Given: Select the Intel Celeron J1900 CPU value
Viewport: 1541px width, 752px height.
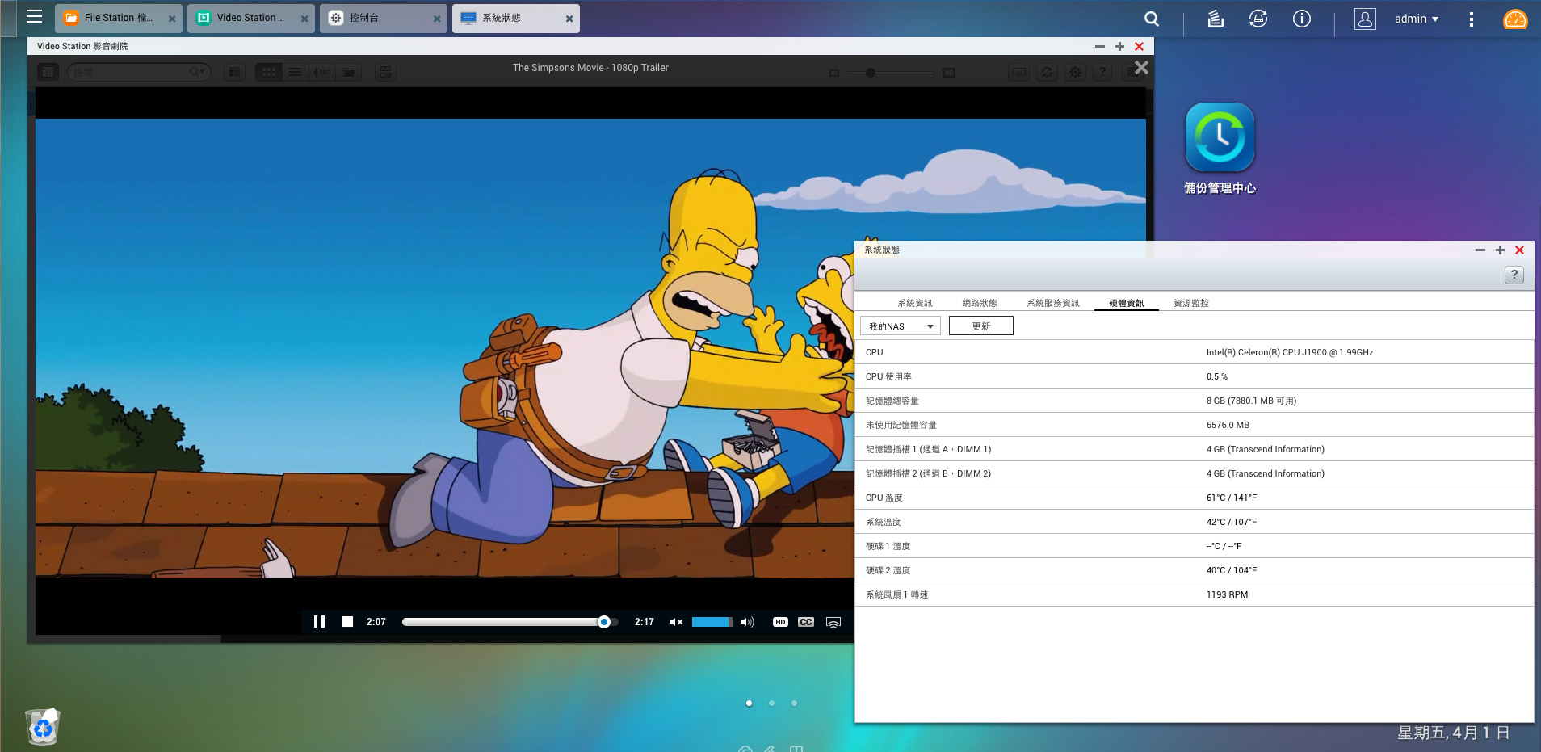Looking at the screenshot, I should [x=1290, y=352].
